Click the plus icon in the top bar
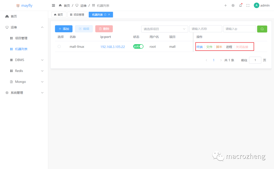Viewport: 274px width, 169px height. (225, 5)
